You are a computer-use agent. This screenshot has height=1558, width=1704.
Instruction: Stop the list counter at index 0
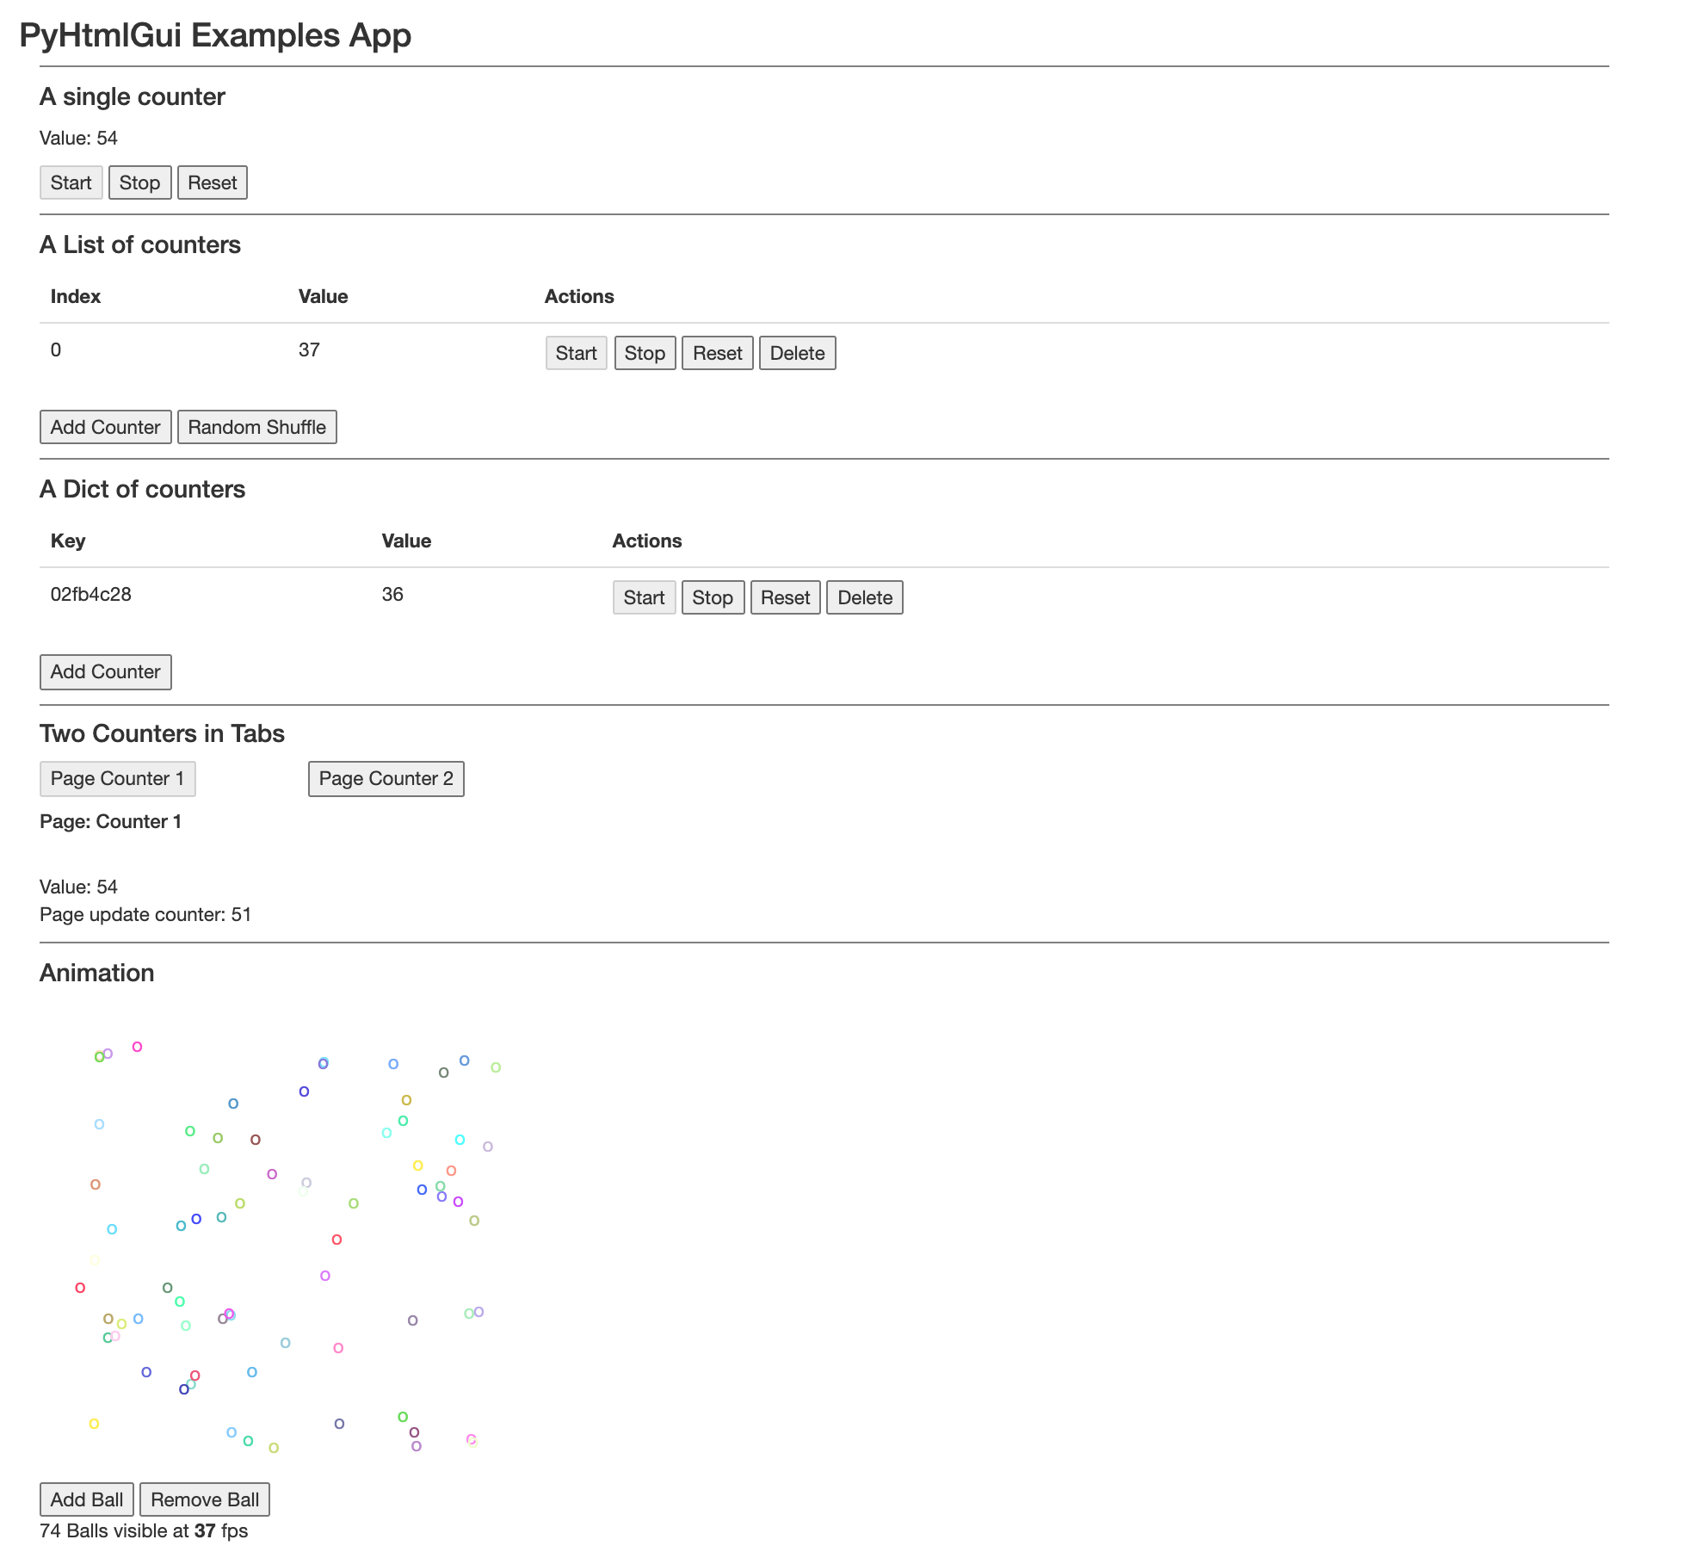(645, 353)
